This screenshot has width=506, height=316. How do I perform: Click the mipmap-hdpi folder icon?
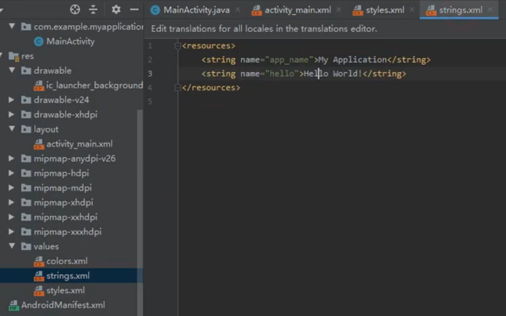point(26,173)
